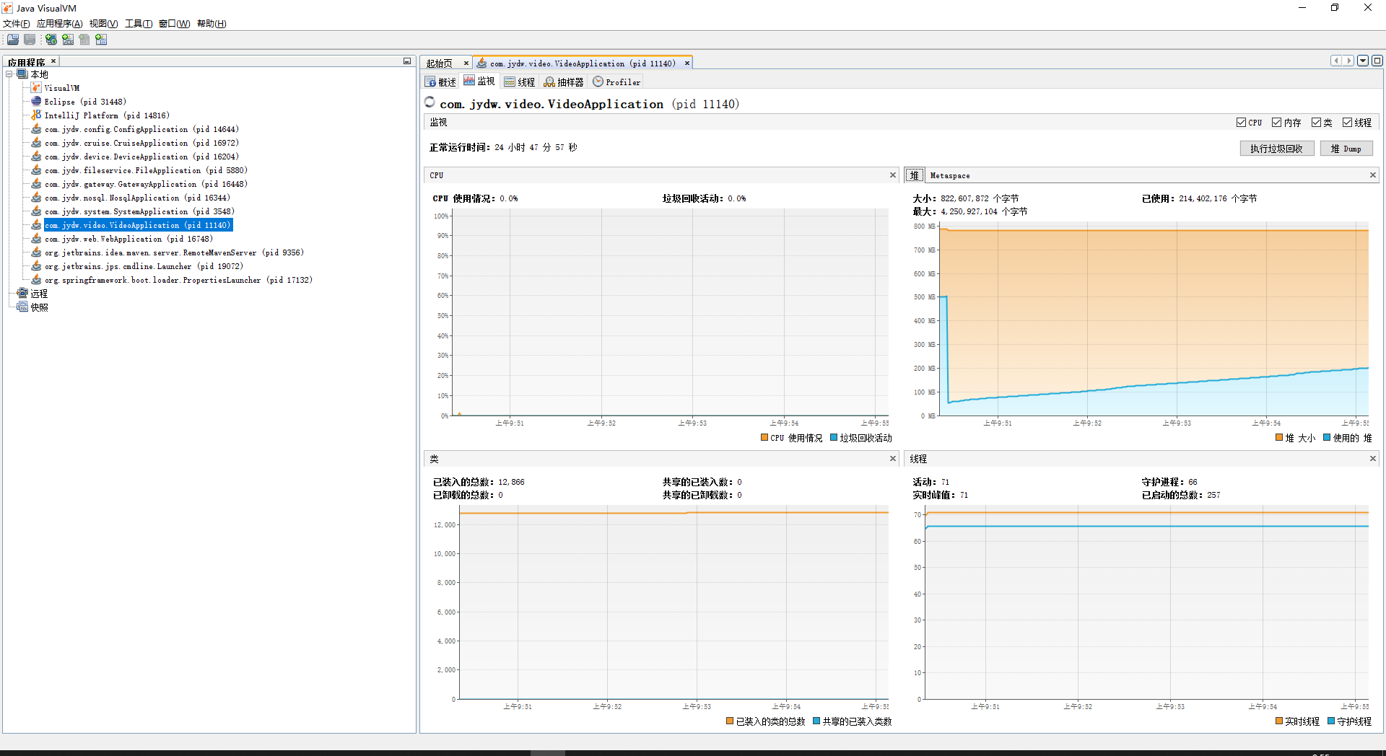The image size is (1386, 756).
Task: Click the SystemApplication (pid 3548) Java icon
Action: 36,211
